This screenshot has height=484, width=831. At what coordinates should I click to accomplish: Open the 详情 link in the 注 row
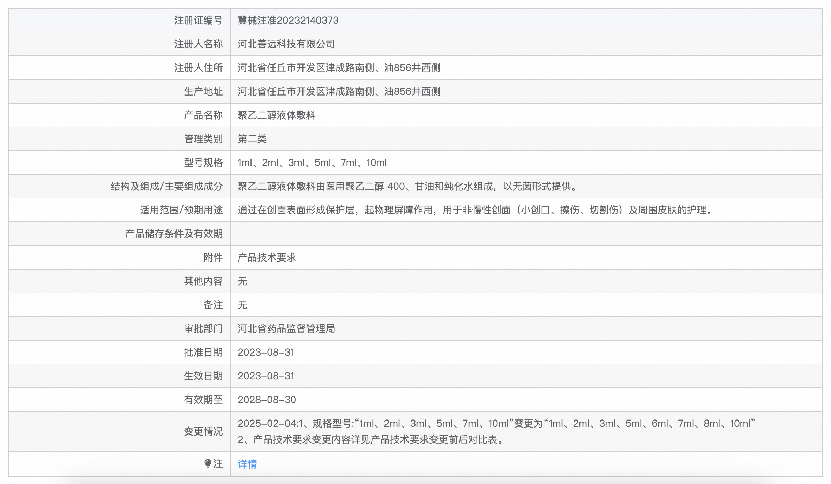coord(247,464)
